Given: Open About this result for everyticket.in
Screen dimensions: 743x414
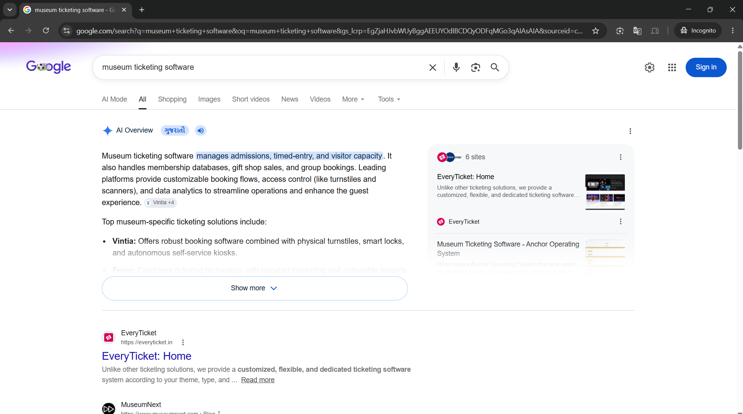Looking at the screenshot, I should 183,342.
